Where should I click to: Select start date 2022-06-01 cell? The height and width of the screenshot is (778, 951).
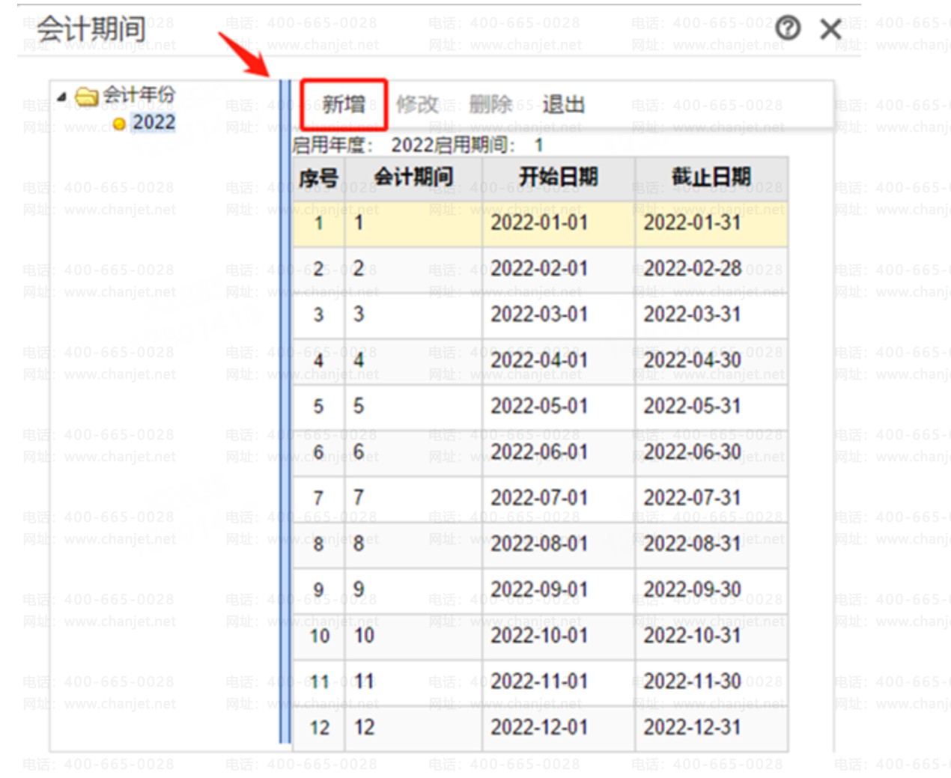[x=559, y=452]
